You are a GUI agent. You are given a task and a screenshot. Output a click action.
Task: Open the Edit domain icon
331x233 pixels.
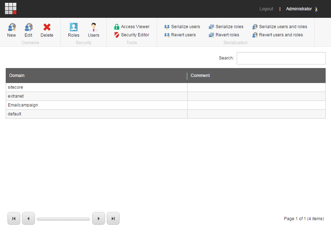click(28, 30)
